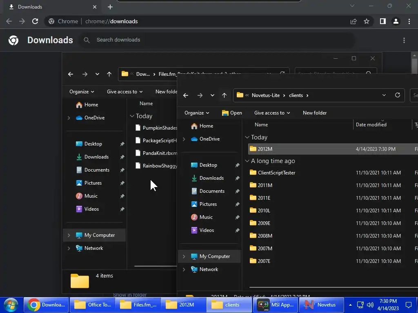Image resolution: width=418 pixels, height=313 pixels.
Task: Collapse the A long time ago group
Action: (247, 161)
